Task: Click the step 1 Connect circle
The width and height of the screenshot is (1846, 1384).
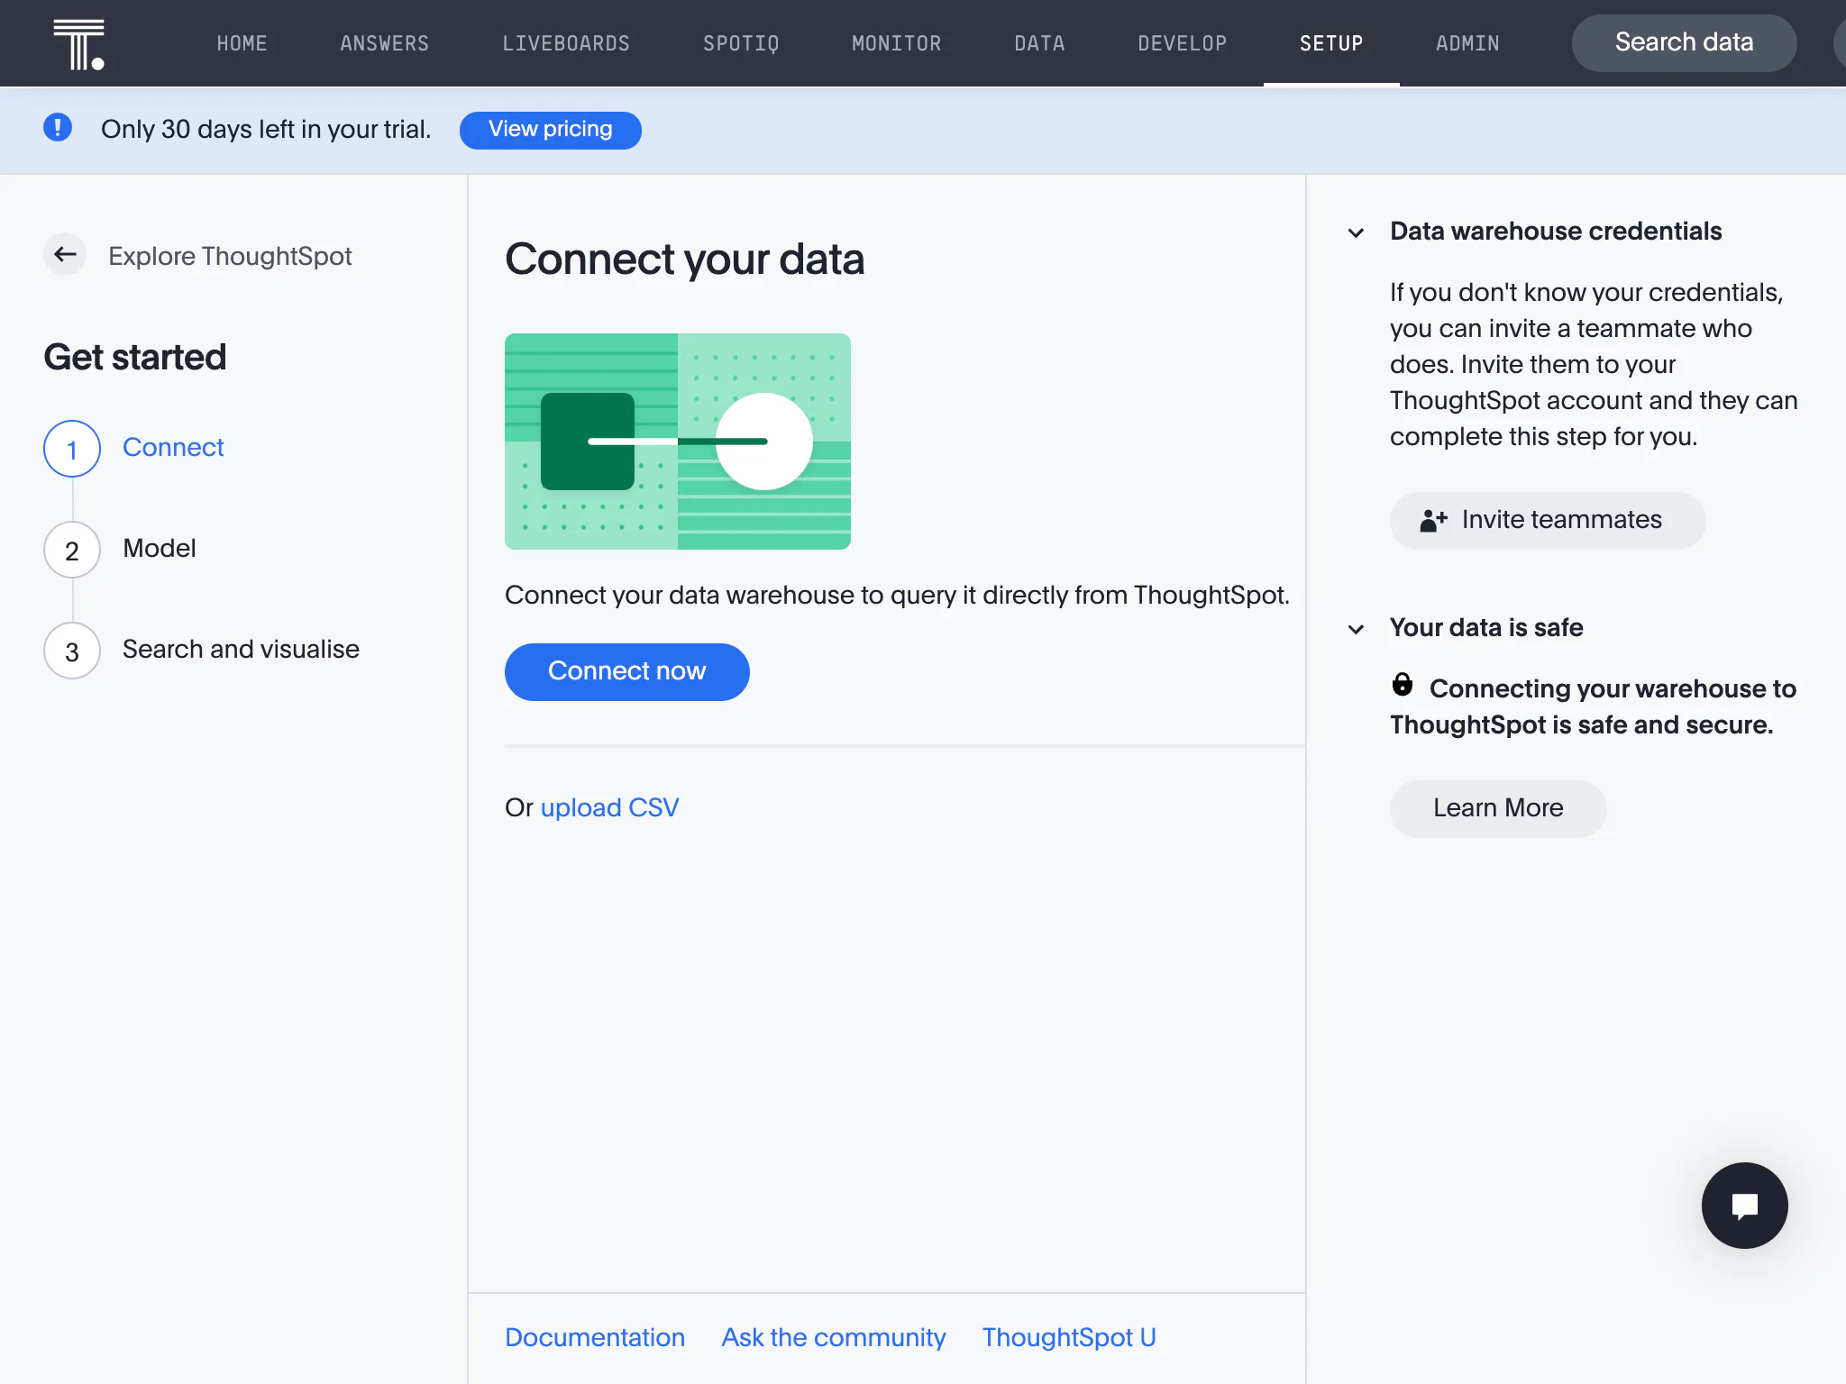Action: [x=72, y=449]
